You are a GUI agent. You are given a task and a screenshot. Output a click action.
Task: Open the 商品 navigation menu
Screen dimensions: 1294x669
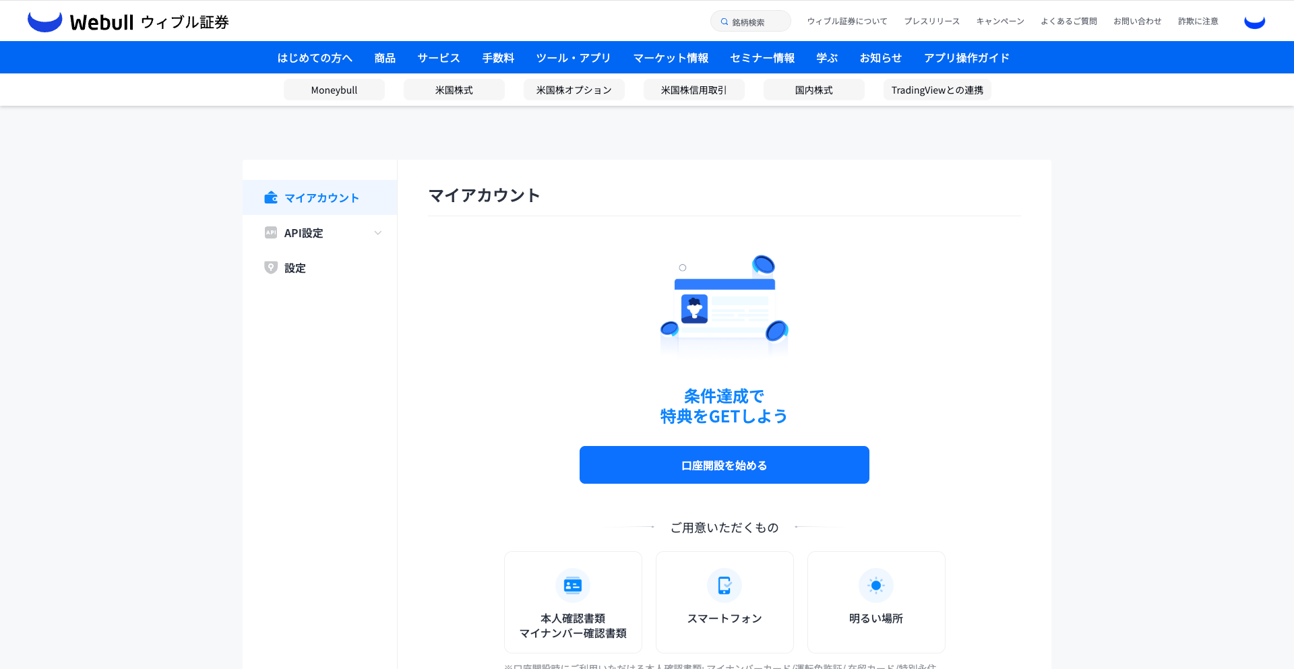385,58
